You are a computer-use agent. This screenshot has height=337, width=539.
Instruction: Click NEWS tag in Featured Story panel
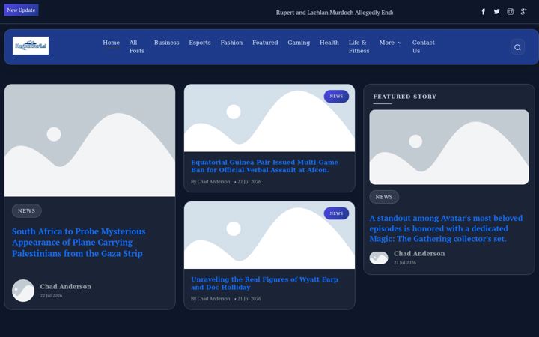(384, 197)
